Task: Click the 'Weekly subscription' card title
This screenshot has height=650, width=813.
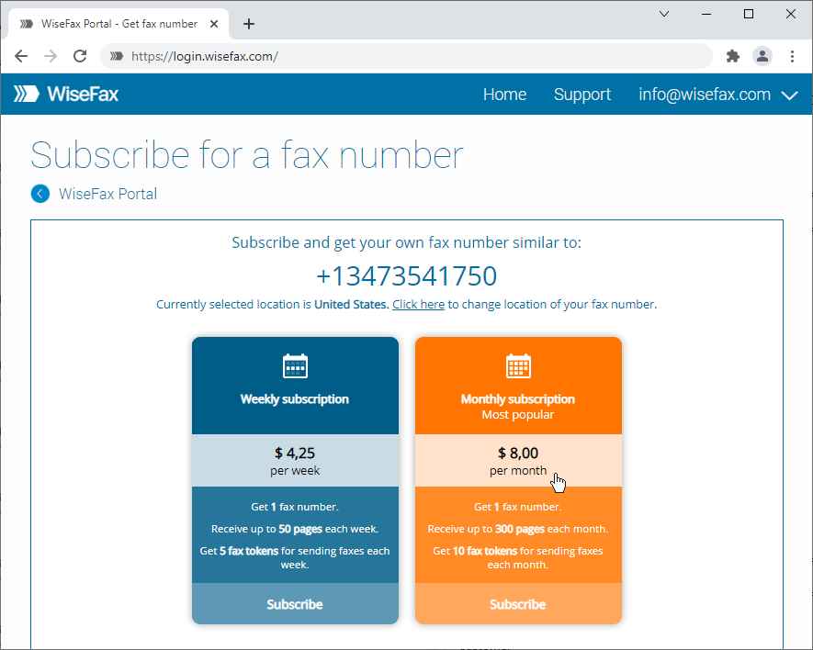Action: coord(295,399)
